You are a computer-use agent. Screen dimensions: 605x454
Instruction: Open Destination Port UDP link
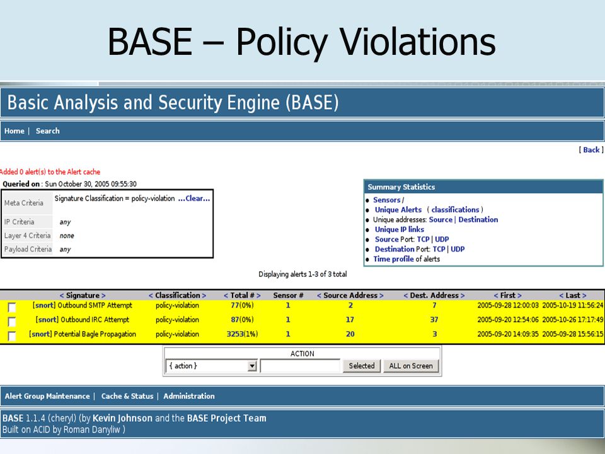(458, 250)
